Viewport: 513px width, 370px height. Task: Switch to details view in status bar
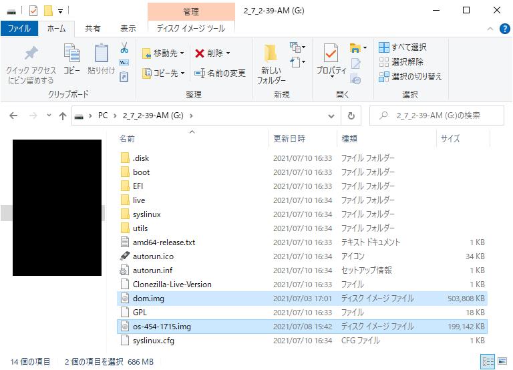tap(488, 362)
